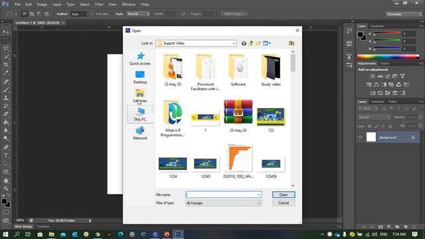The width and height of the screenshot is (425, 239).
Task: Click the Cancel button in dialog
Action: tap(284, 203)
